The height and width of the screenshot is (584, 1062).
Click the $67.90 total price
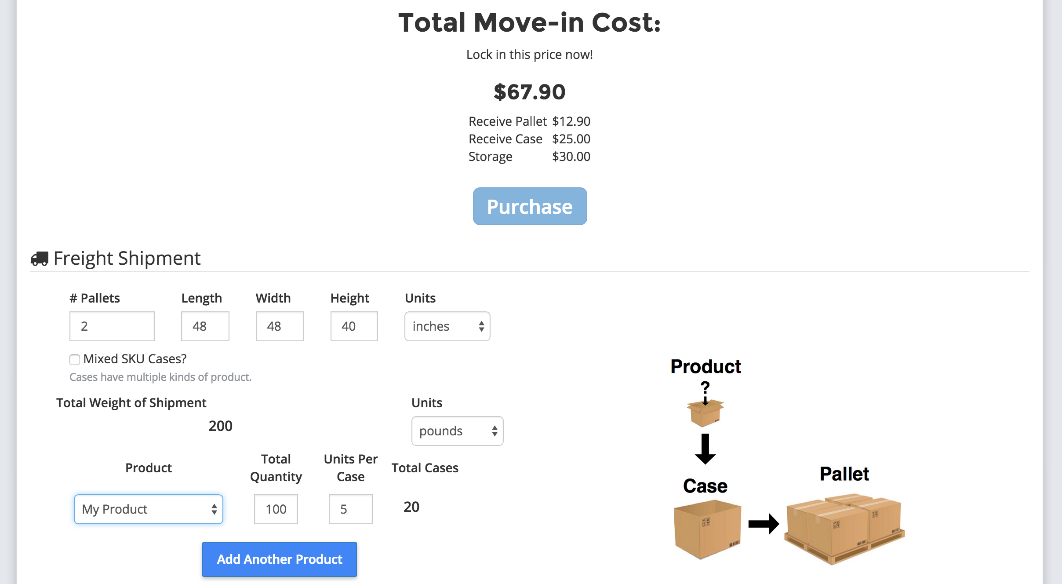point(530,92)
